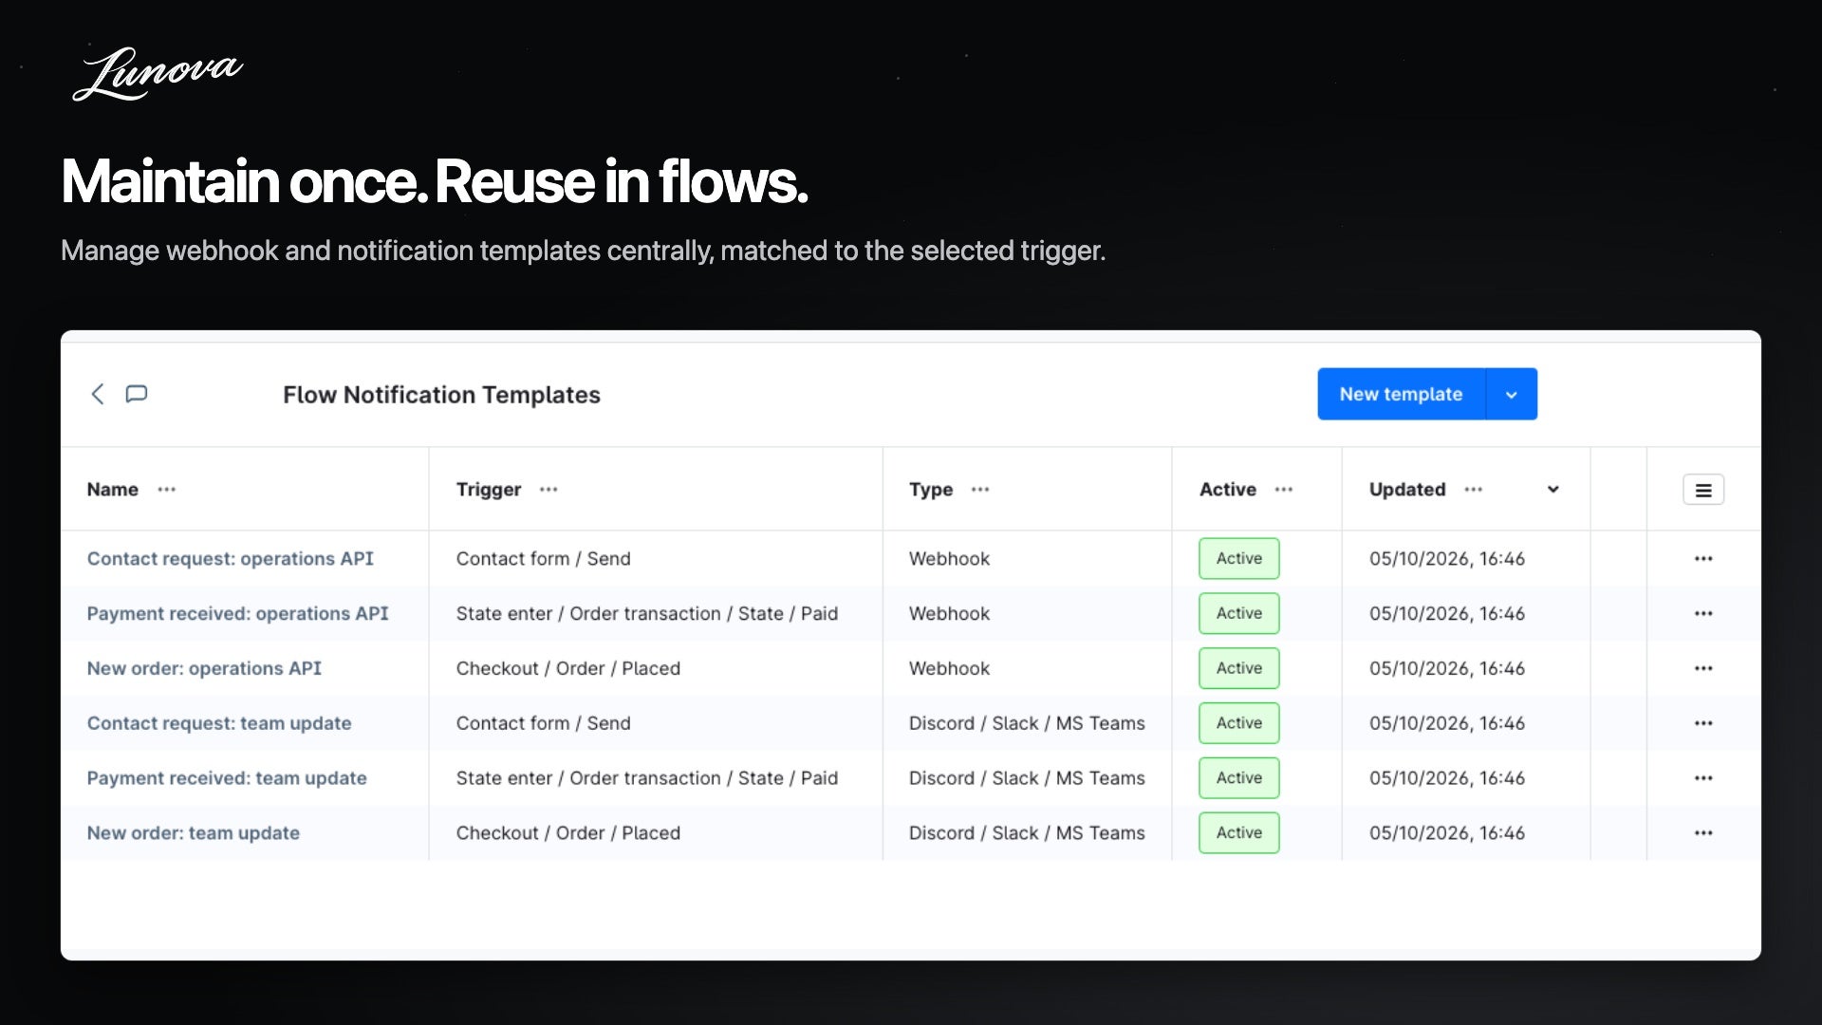The image size is (1822, 1025).
Task: Open row actions for Payment received: team update
Action: pos(1703,778)
